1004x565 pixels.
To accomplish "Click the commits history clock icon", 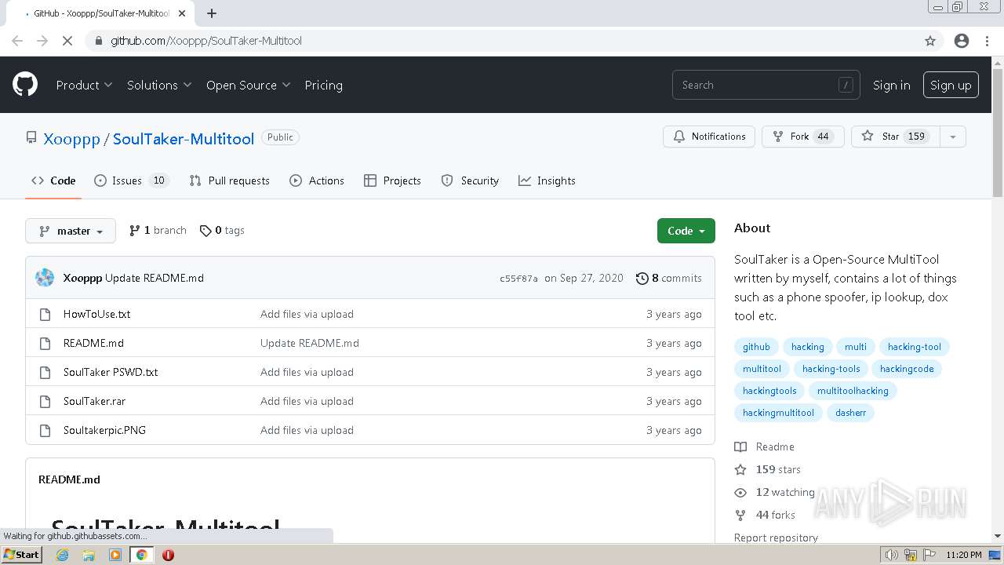I will point(642,278).
